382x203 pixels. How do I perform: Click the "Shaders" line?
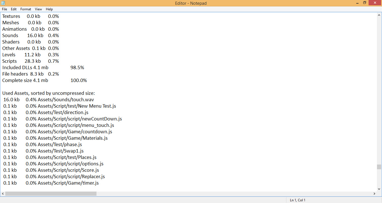click(31, 42)
